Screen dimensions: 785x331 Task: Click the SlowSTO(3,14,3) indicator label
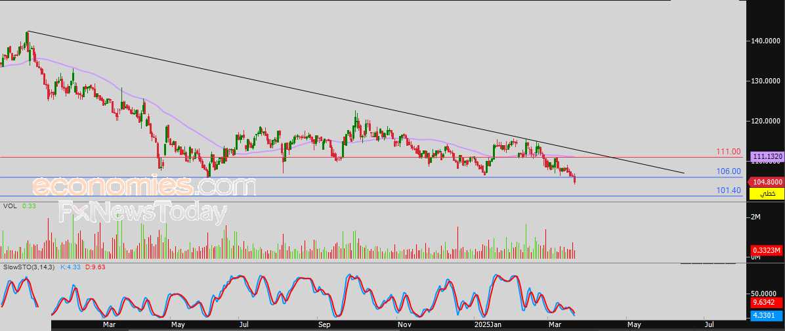point(28,267)
